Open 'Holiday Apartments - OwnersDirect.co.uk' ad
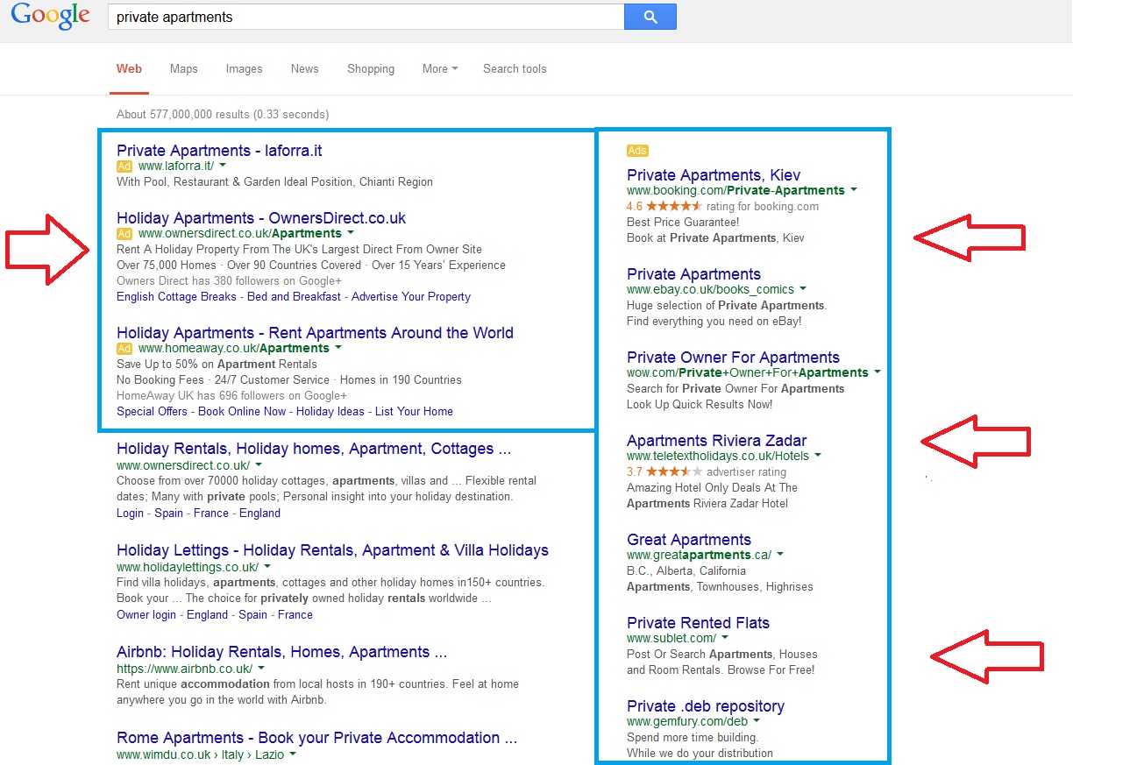Viewport: 1144px width, 765px height. (x=261, y=217)
